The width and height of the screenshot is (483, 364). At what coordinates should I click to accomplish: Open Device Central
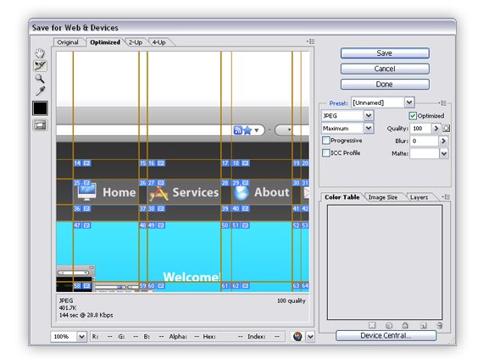[x=386, y=335]
